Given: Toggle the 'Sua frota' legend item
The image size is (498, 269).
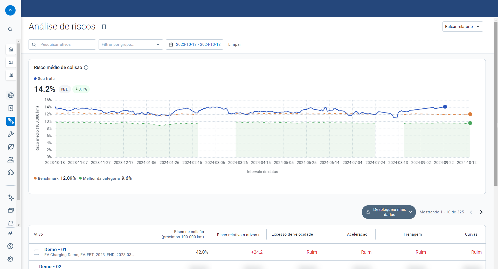Looking at the screenshot, I should pos(44,78).
